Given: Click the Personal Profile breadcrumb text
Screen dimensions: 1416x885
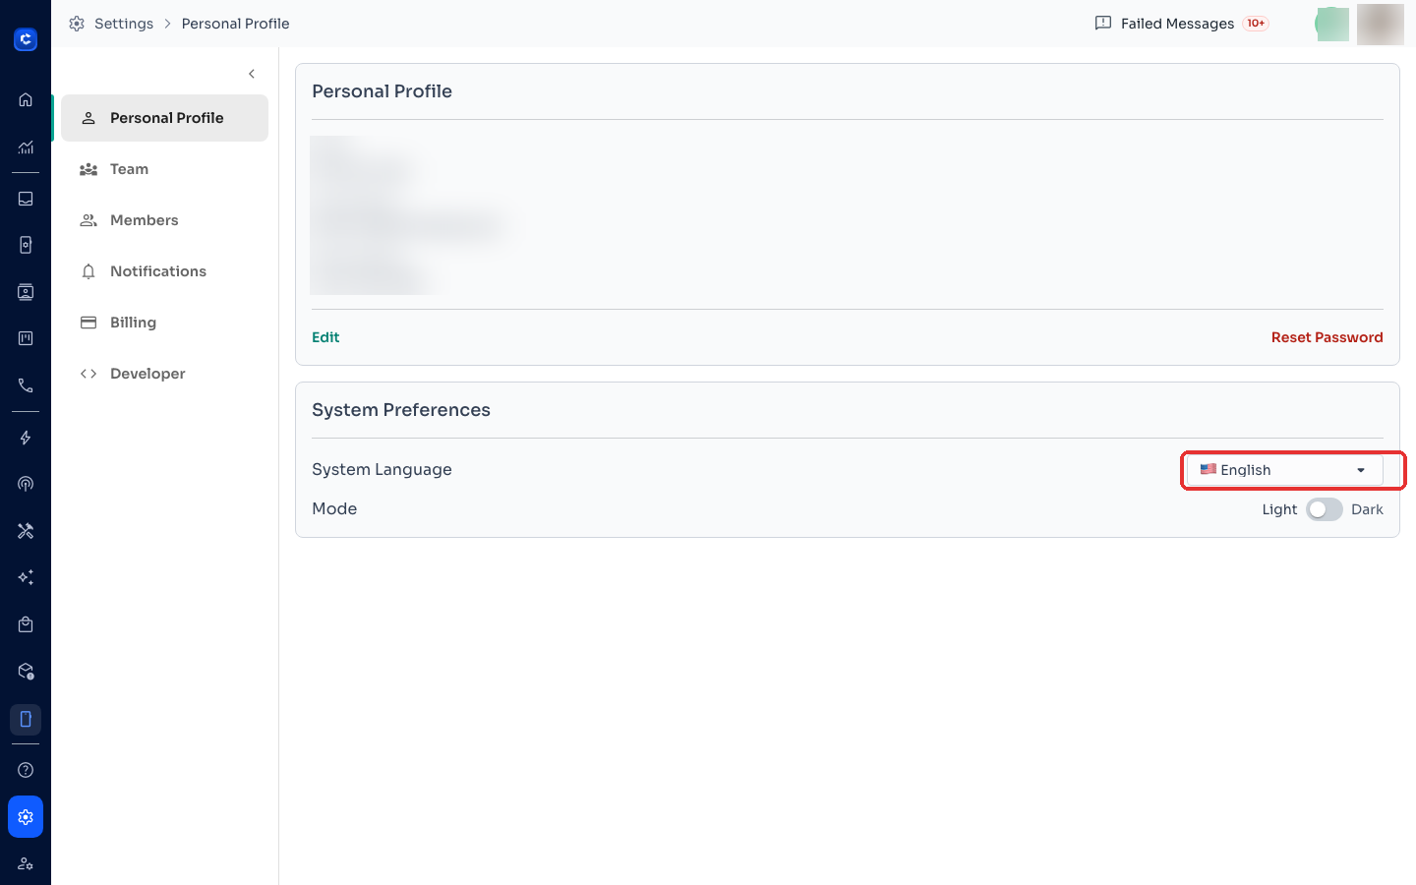Looking at the screenshot, I should [235, 24].
